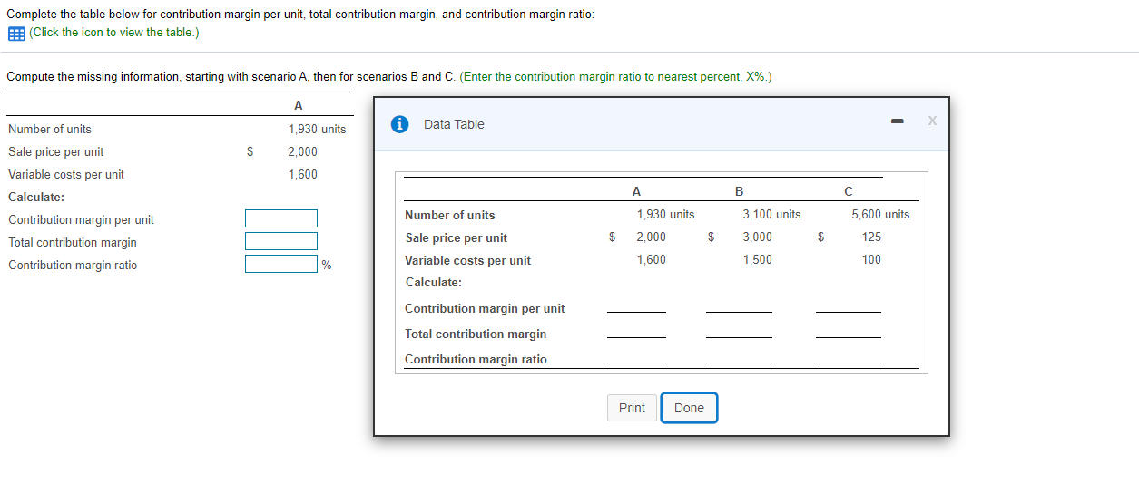Focus the Contribution margin per unit input
The image size is (1139, 503).
tap(281, 218)
